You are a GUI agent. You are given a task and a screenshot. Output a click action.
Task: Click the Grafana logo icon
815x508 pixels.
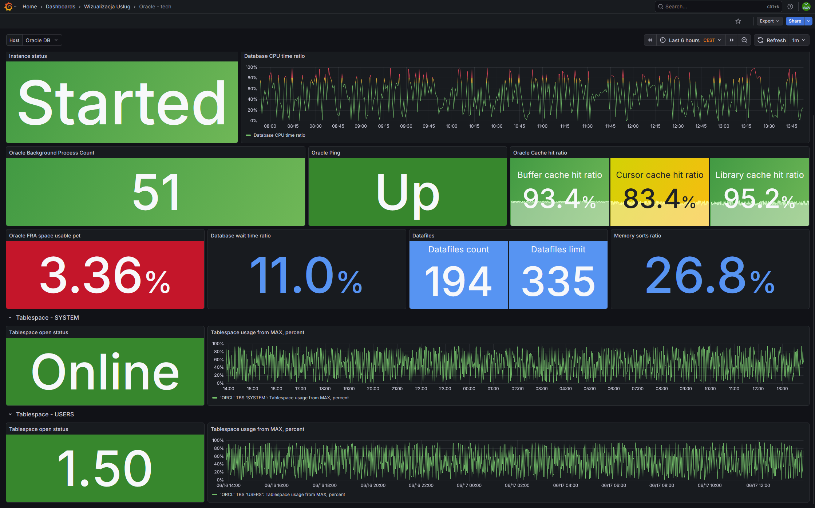[8, 7]
